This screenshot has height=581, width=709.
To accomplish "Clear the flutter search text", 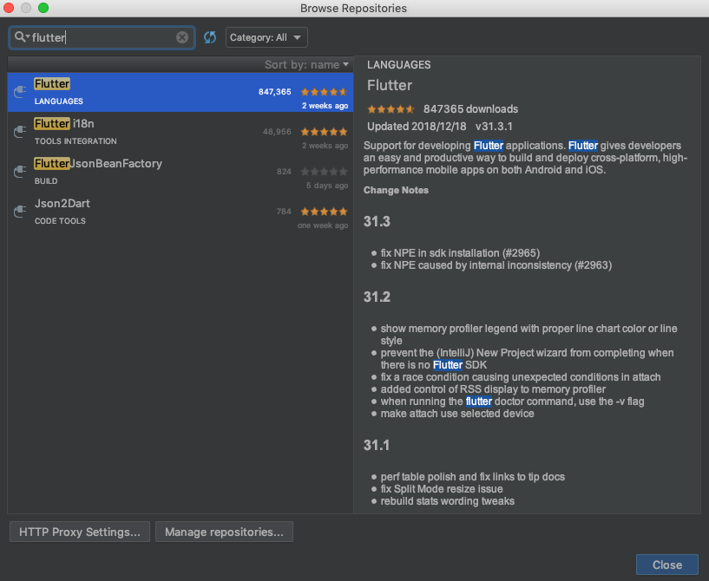I will pyautogui.click(x=181, y=37).
